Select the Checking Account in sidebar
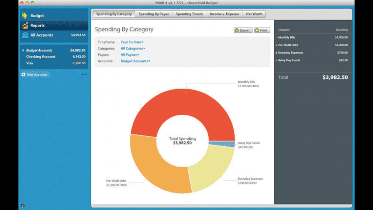The height and width of the screenshot is (210, 373). coord(41,57)
